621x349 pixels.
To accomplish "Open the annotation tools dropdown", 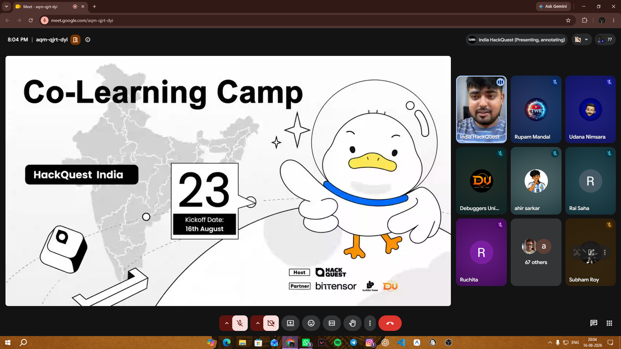I will point(582,39).
